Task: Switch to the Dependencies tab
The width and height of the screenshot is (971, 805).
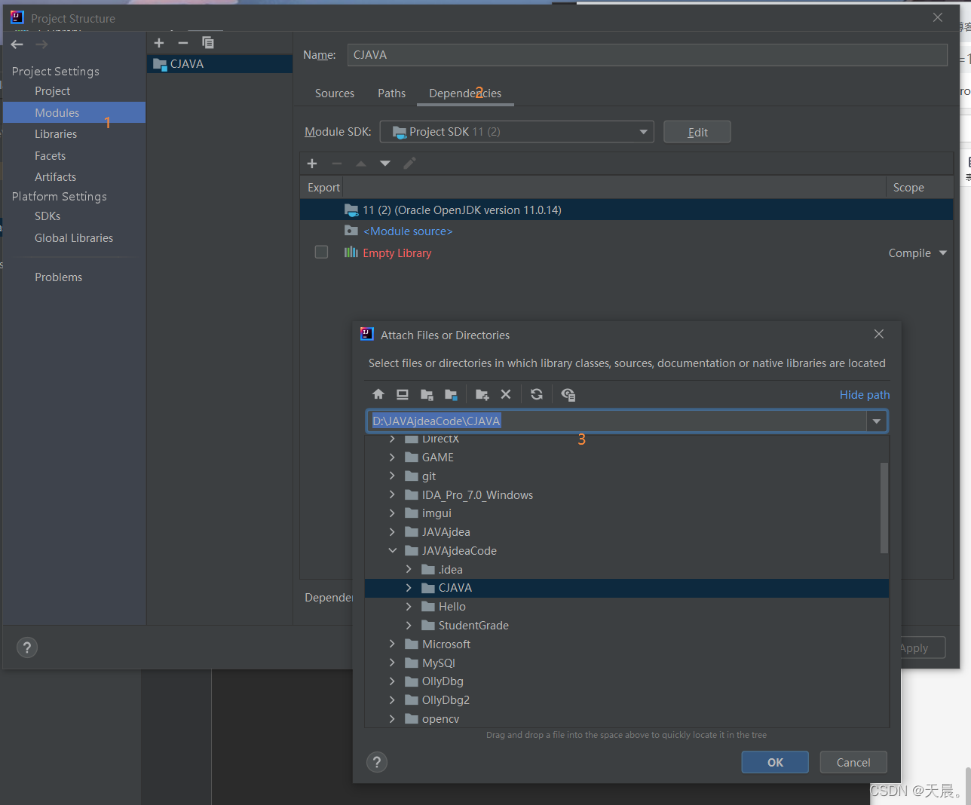Action: 465,93
